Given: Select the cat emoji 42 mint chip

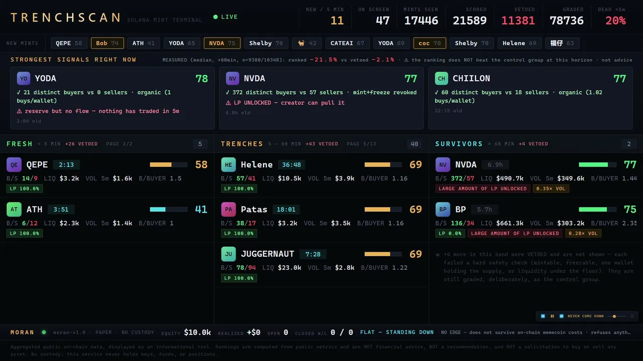Looking at the screenshot, I should 307,43.
